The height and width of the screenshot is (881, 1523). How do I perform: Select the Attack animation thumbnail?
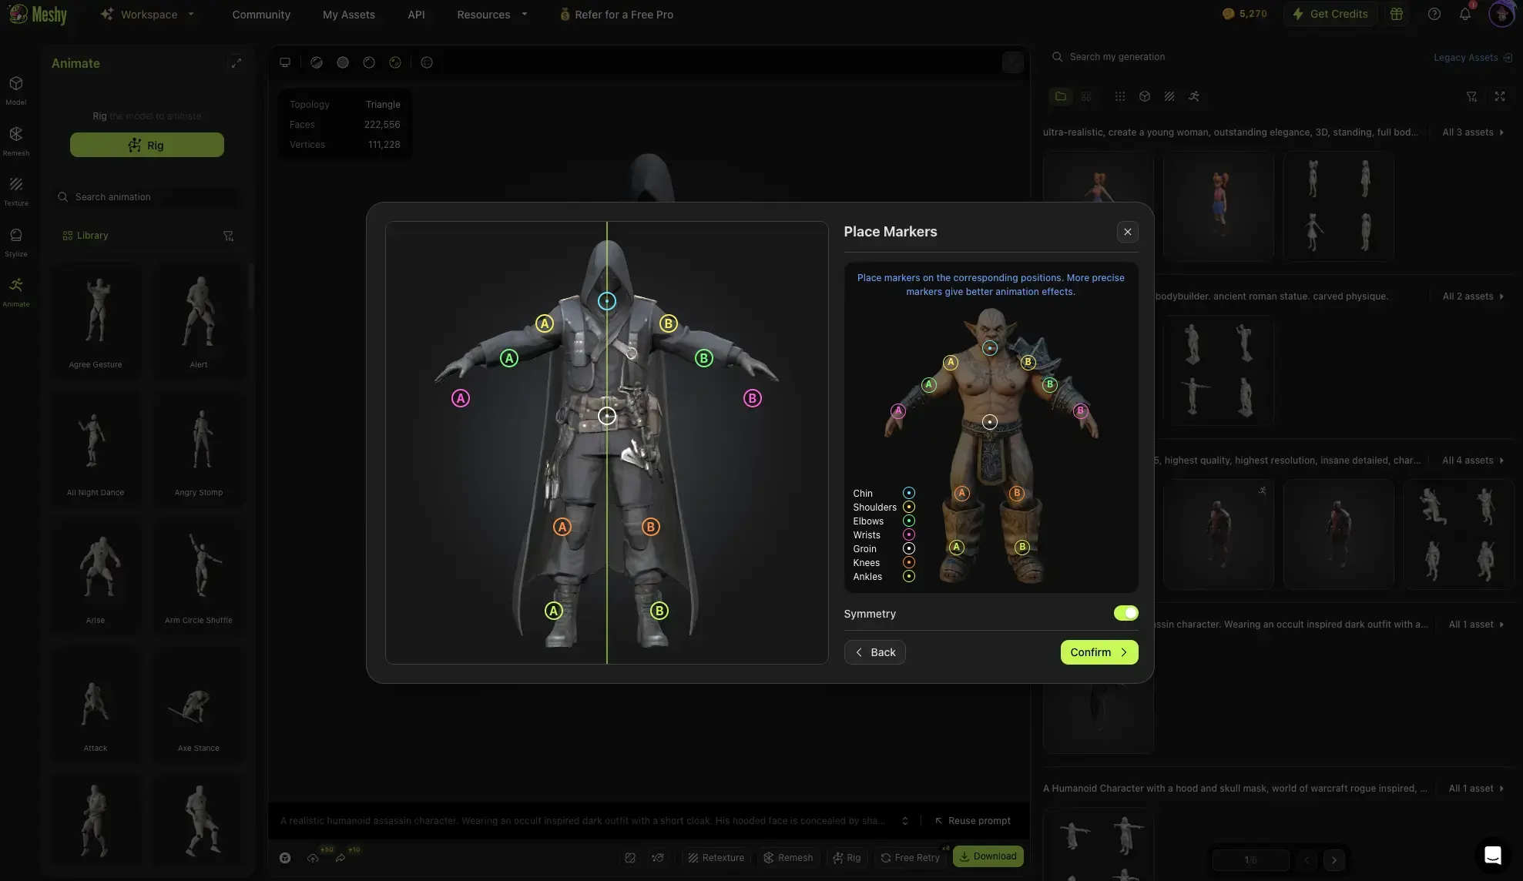[x=95, y=704]
